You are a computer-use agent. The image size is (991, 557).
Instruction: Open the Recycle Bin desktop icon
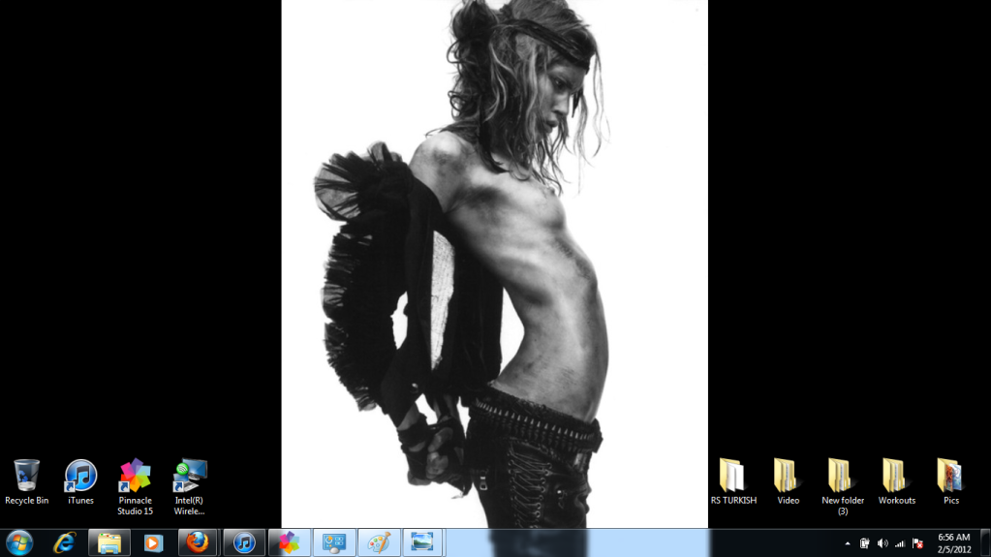tap(26, 477)
